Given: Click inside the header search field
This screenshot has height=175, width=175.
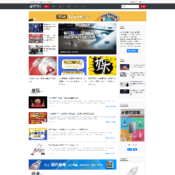Looking at the screenshot, I should (130, 6).
